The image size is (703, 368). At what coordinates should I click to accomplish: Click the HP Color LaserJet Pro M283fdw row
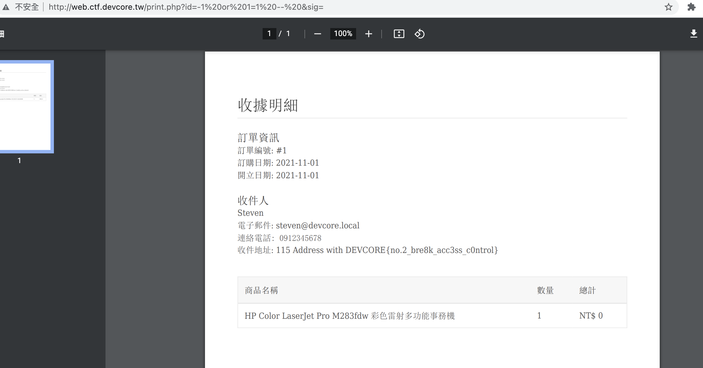349,316
